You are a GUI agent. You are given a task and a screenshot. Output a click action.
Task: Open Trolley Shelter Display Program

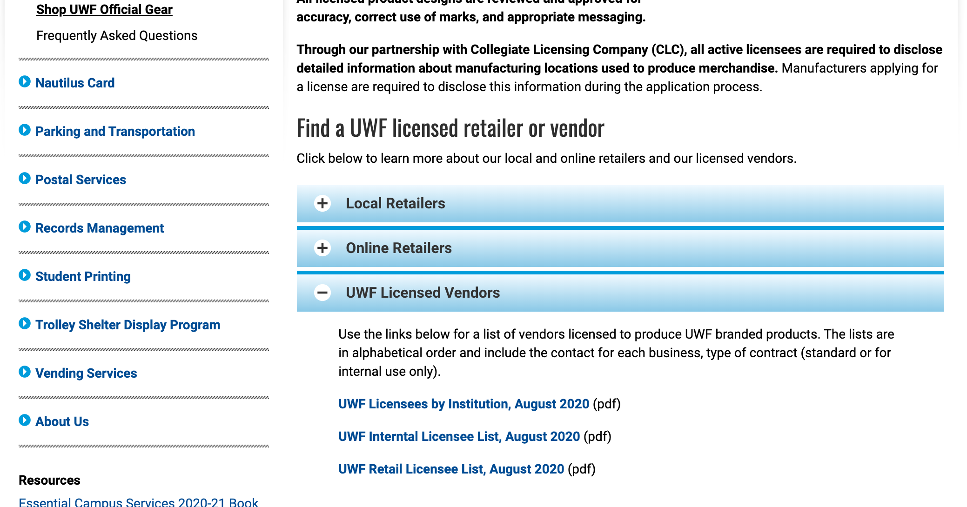point(128,325)
